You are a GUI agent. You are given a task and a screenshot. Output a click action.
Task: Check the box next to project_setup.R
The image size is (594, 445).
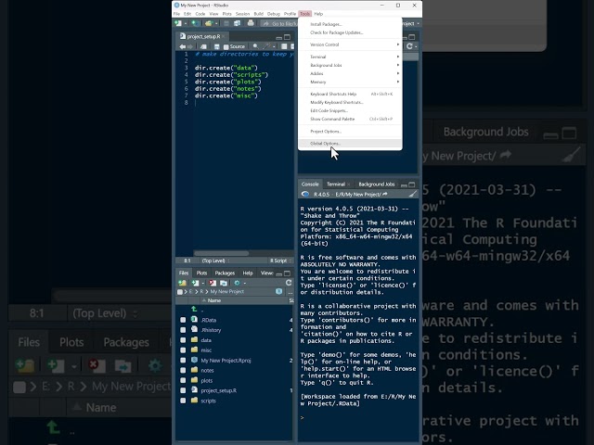(x=183, y=390)
